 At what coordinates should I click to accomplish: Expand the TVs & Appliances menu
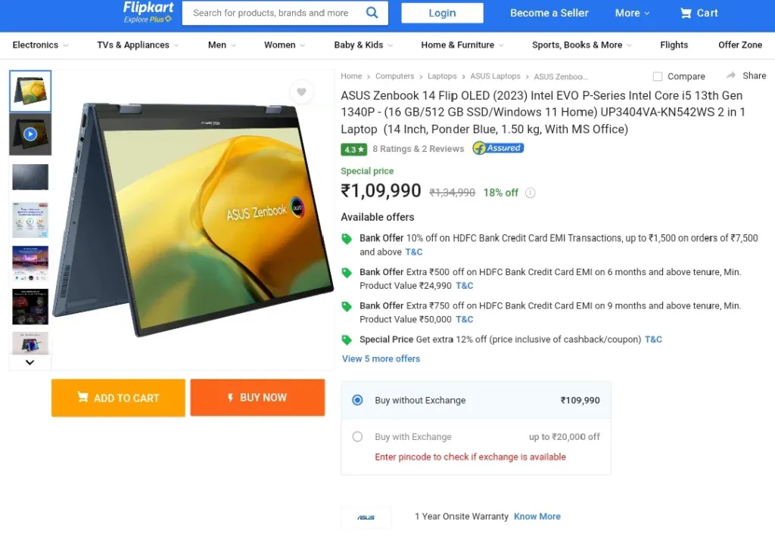[x=138, y=45]
